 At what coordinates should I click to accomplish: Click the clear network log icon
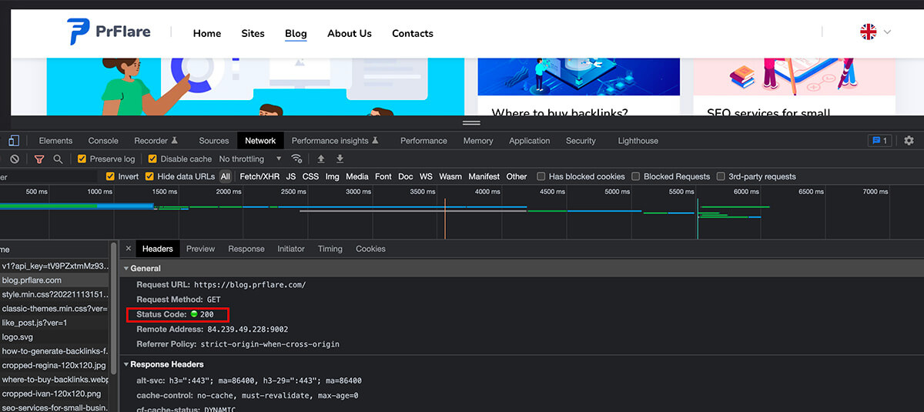(x=15, y=159)
